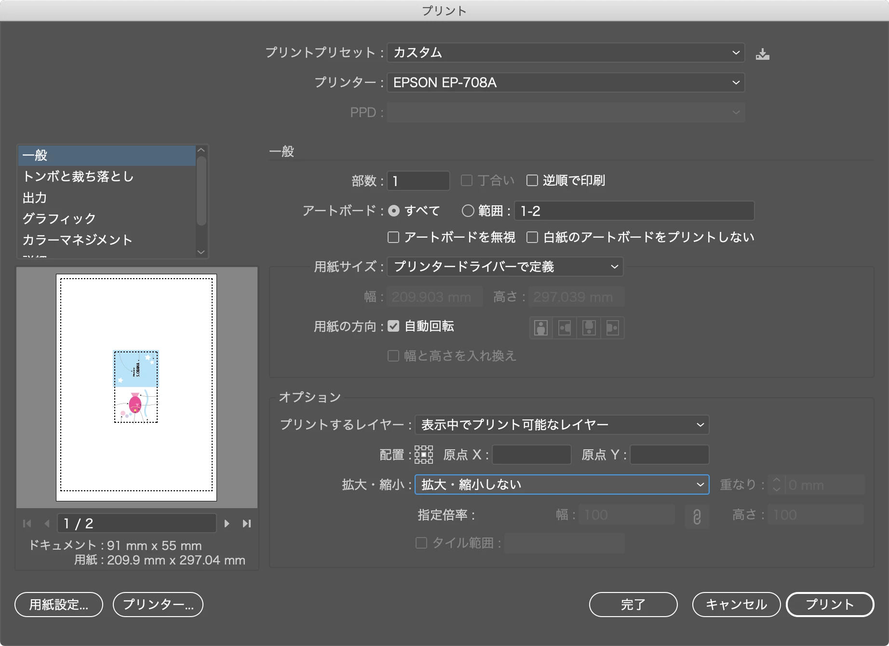Click the save print preset icon
This screenshot has height=646, width=889.
[762, 54]
